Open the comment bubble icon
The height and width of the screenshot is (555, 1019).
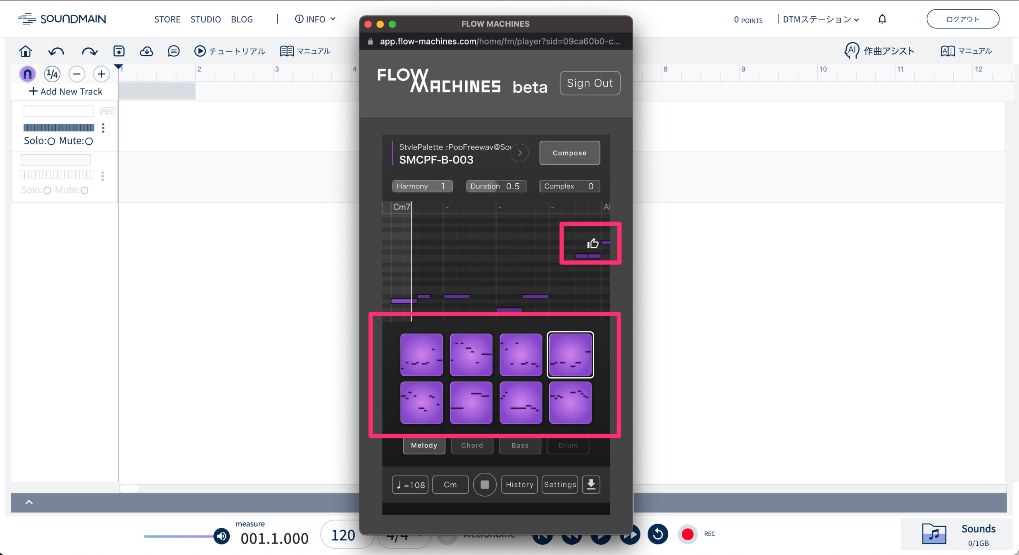click(174, 51)
